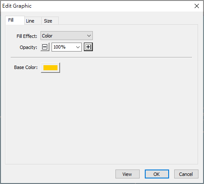Cancel the Edit Graphic dialog
Screen dimensions: 204x184
pos(186,174)
